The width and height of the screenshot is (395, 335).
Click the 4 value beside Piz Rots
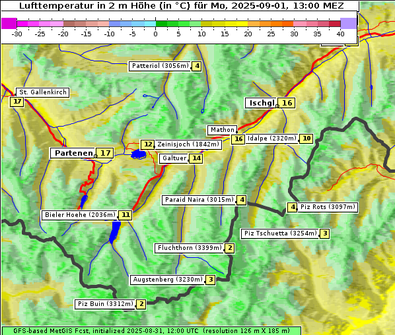click(292, 207)
